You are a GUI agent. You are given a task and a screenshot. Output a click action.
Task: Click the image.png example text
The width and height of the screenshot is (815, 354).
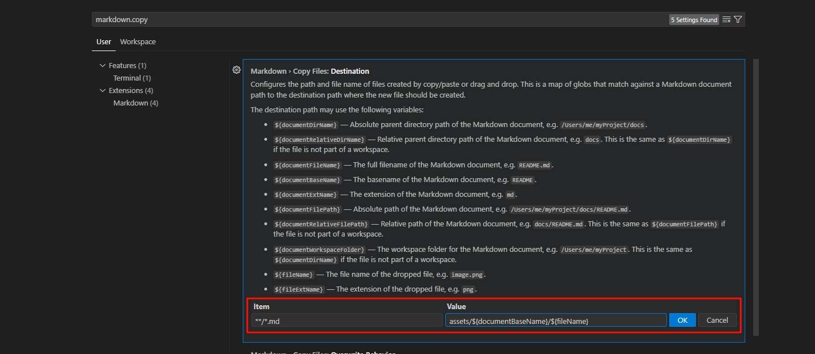click(x=467, y=275)
